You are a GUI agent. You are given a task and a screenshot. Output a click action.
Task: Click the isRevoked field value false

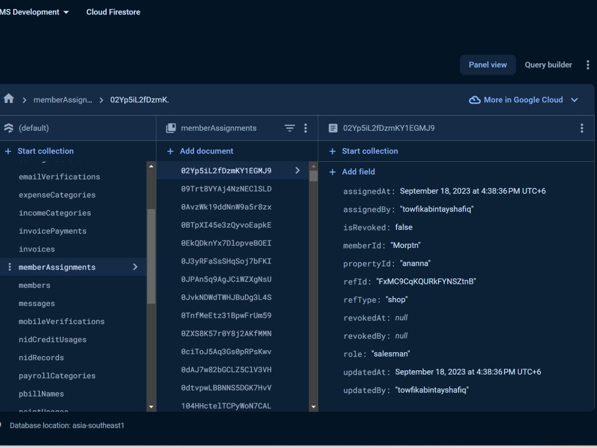point(404,228)
